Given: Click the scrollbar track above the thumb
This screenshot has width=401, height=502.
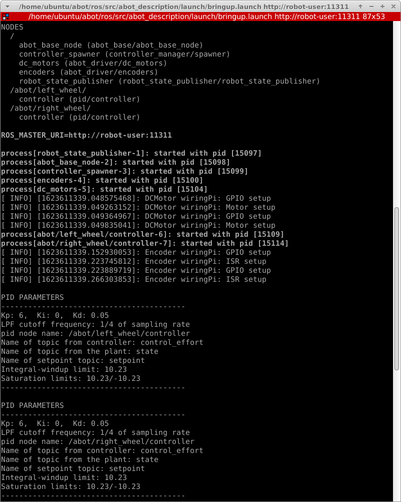Looking at the screenshot, I should [397, 114].
